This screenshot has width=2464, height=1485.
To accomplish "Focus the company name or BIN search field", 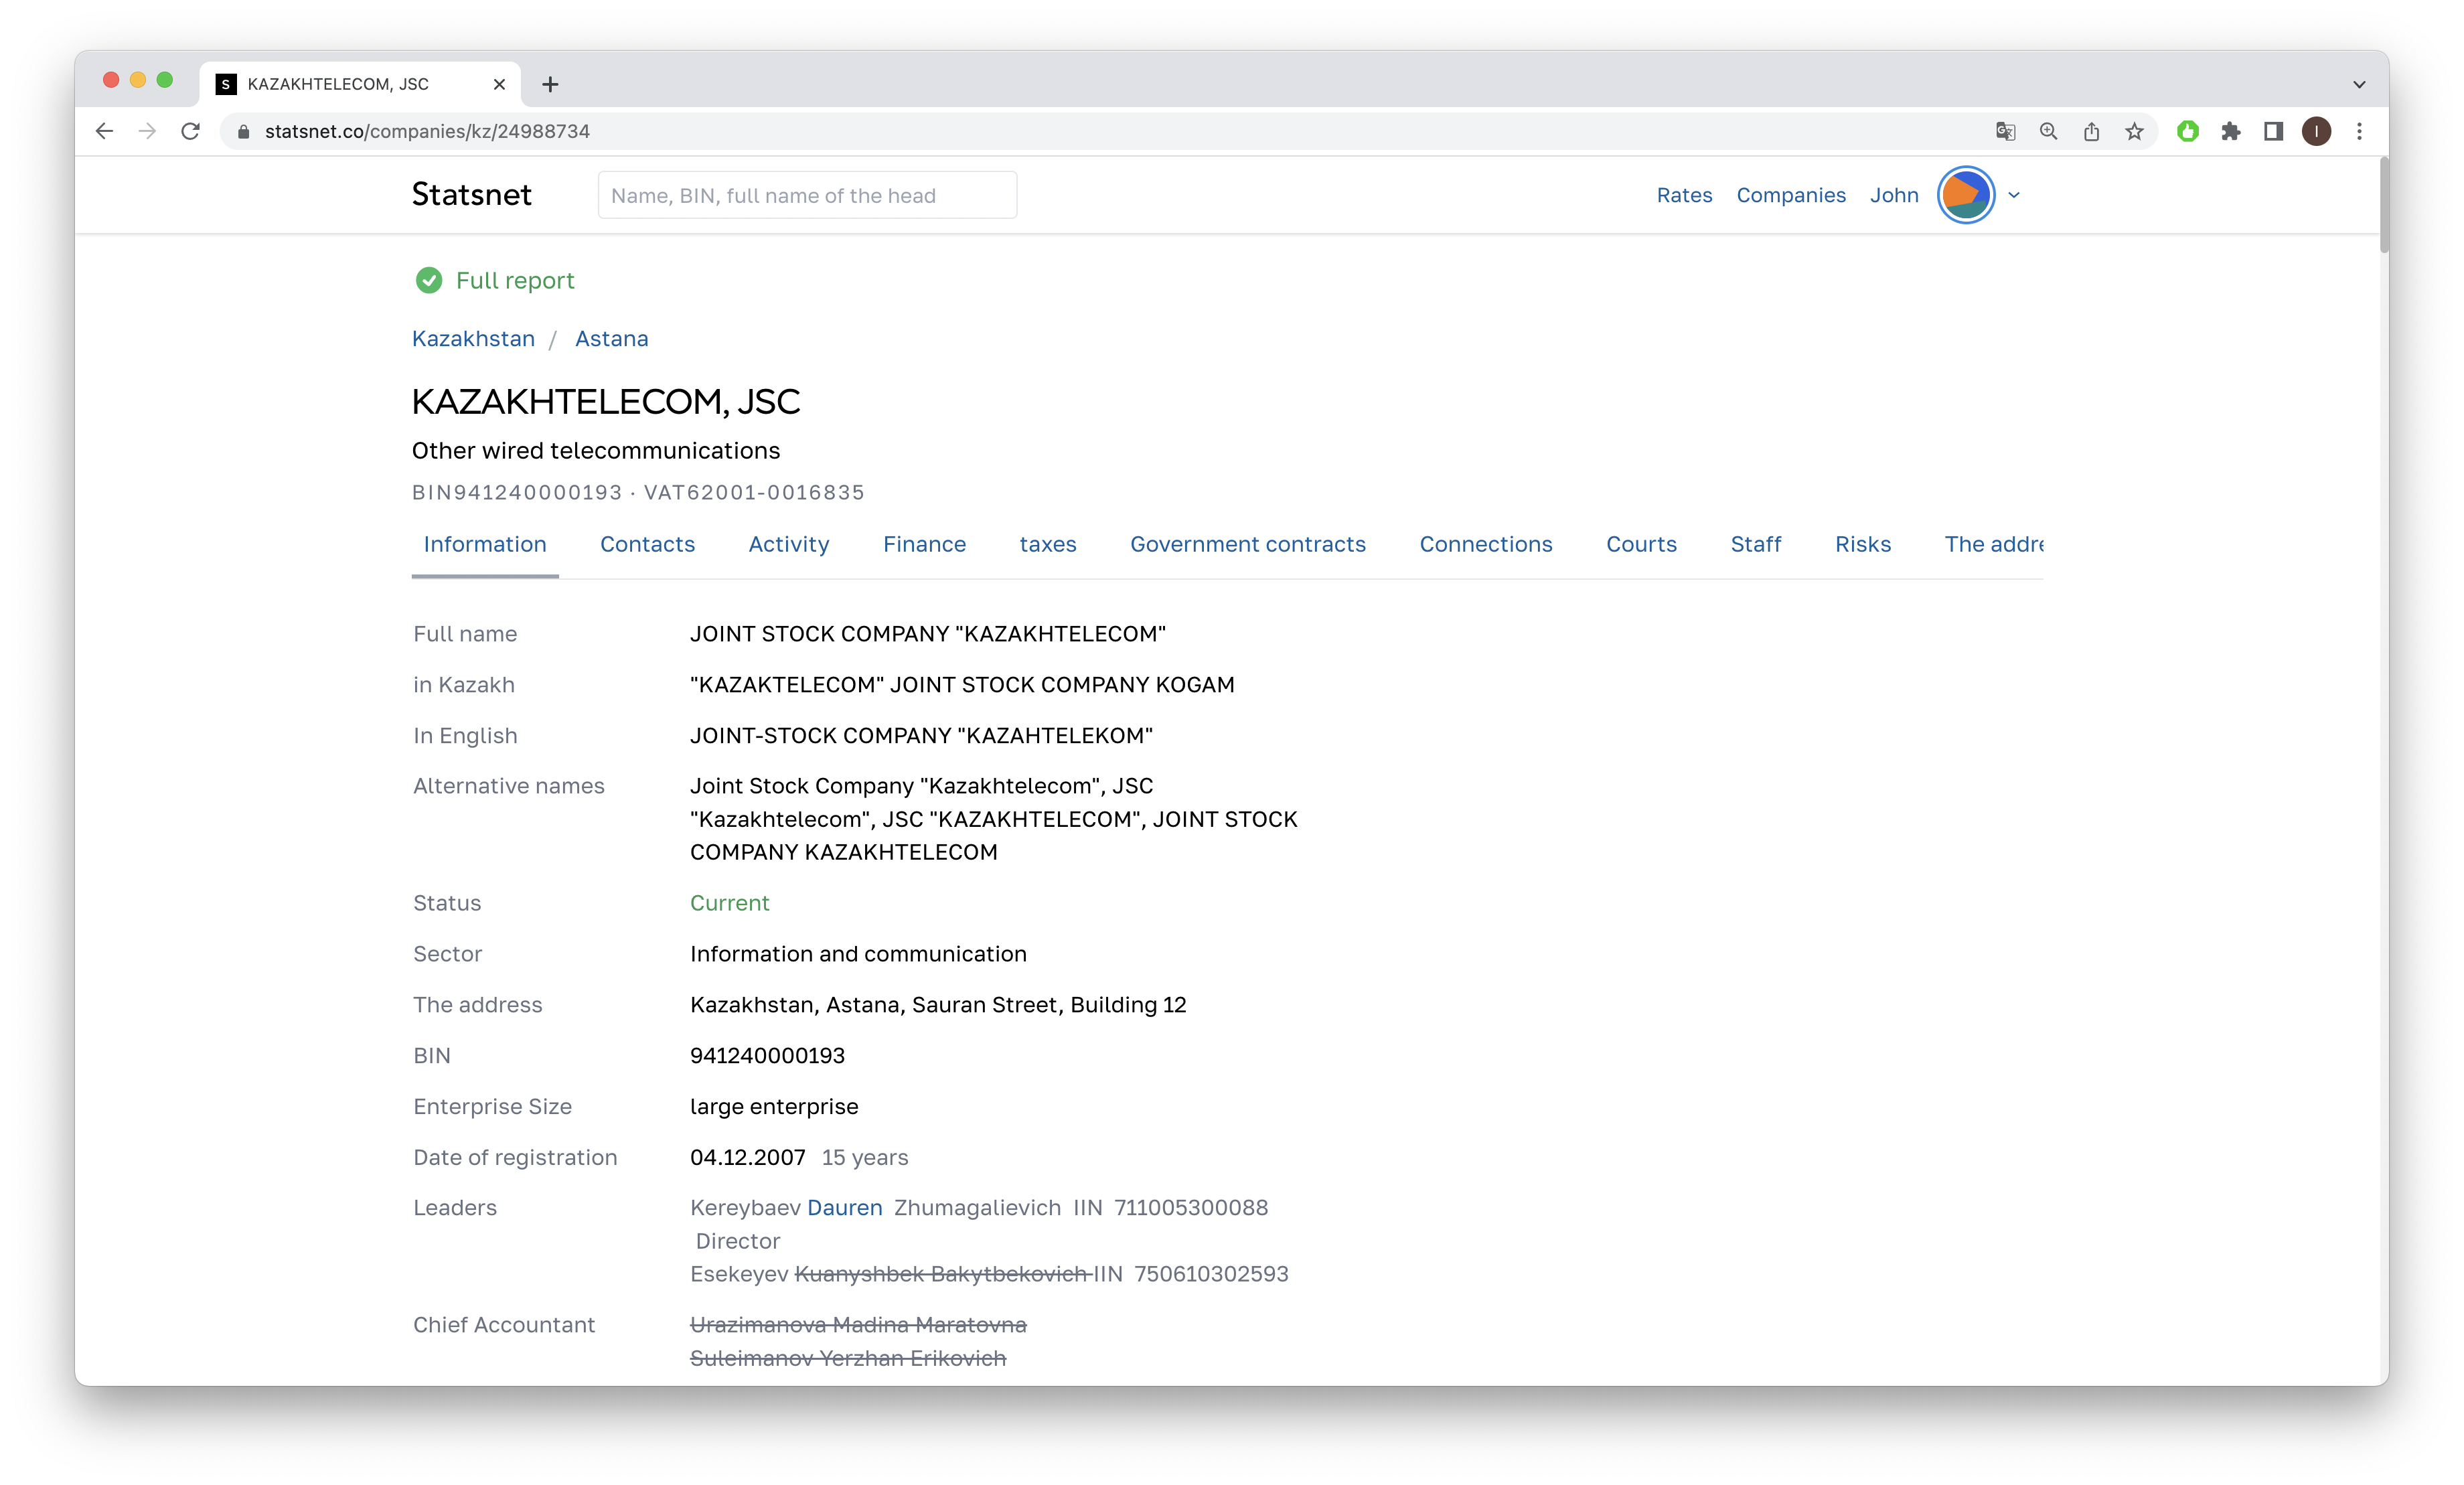I will (x=806, y=195).
